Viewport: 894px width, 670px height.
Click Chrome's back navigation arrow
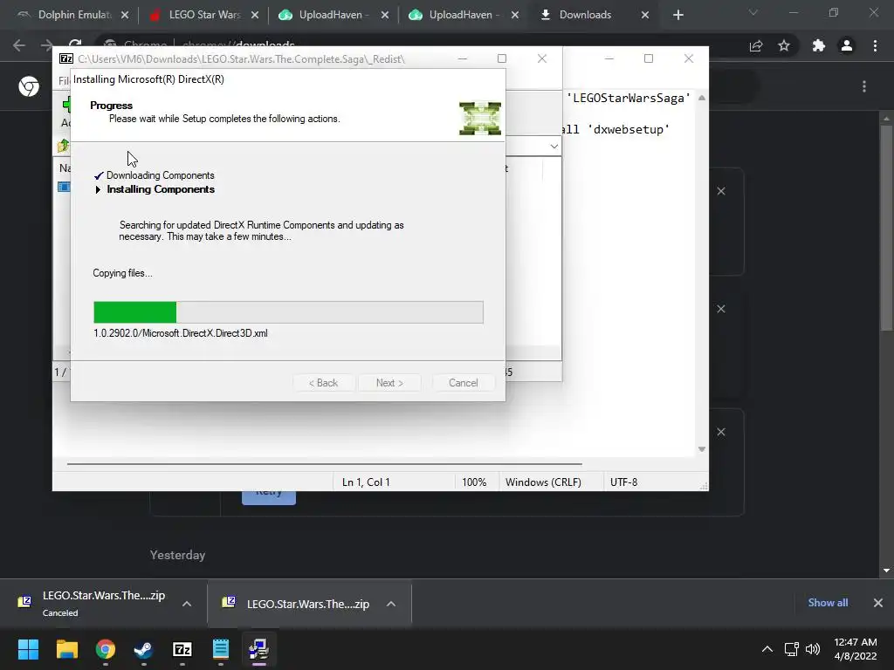[19, 45]
